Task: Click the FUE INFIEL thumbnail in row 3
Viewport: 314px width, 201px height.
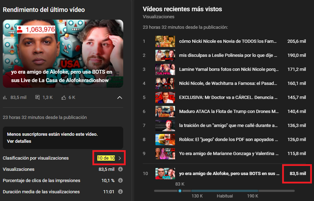Action: click(165, 69)
